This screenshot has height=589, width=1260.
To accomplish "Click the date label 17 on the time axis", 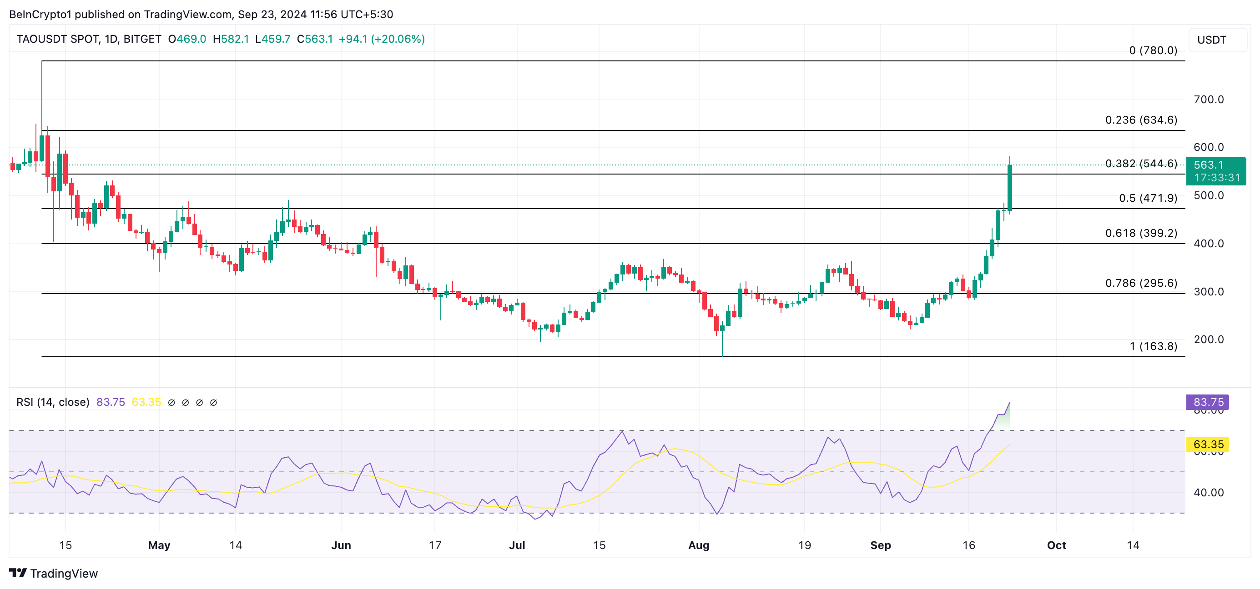I will coord(435,545).
